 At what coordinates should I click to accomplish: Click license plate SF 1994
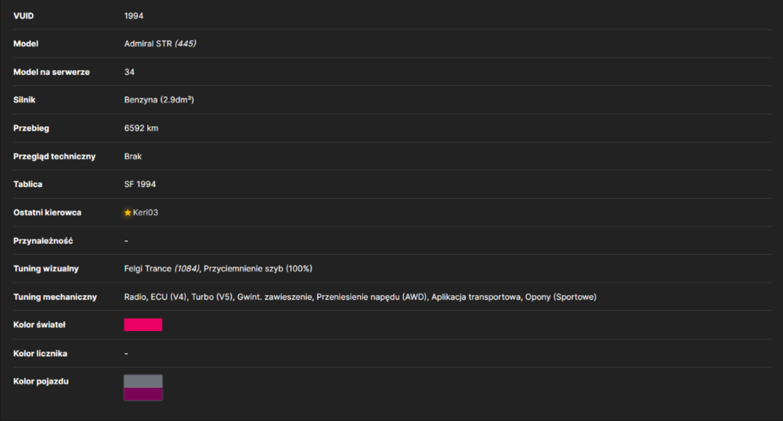(x=140, y=184)
